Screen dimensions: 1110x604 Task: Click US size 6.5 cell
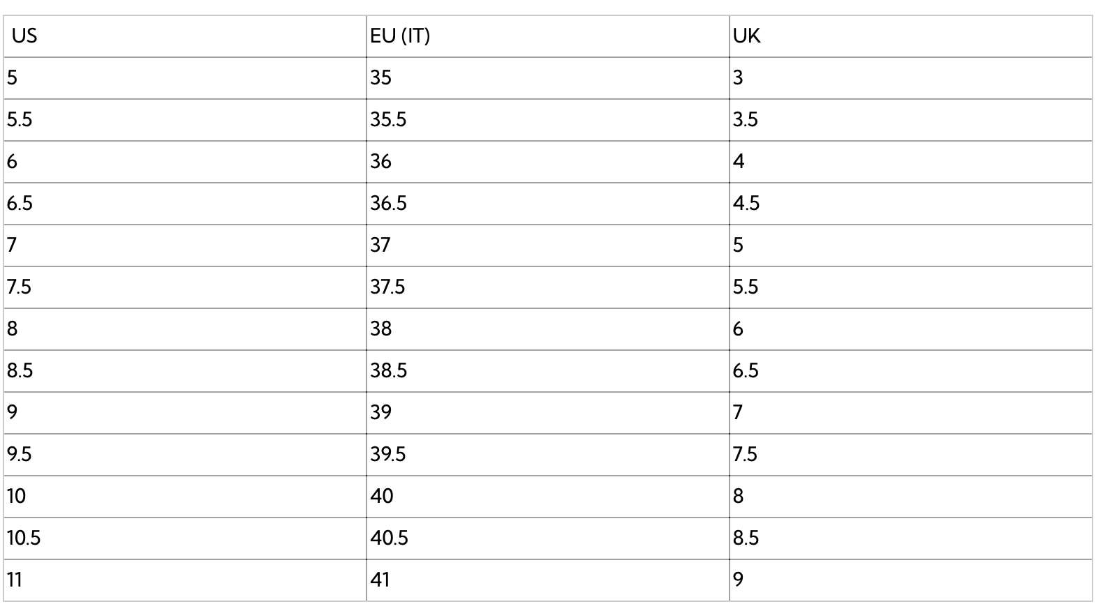(x=20, y=203)
